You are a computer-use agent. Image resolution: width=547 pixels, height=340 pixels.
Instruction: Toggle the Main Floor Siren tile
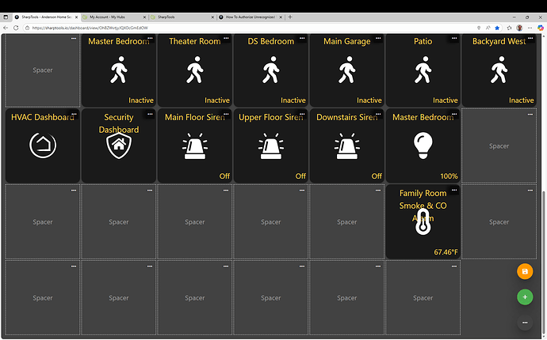pyautogui.click(x=195, y=145)
